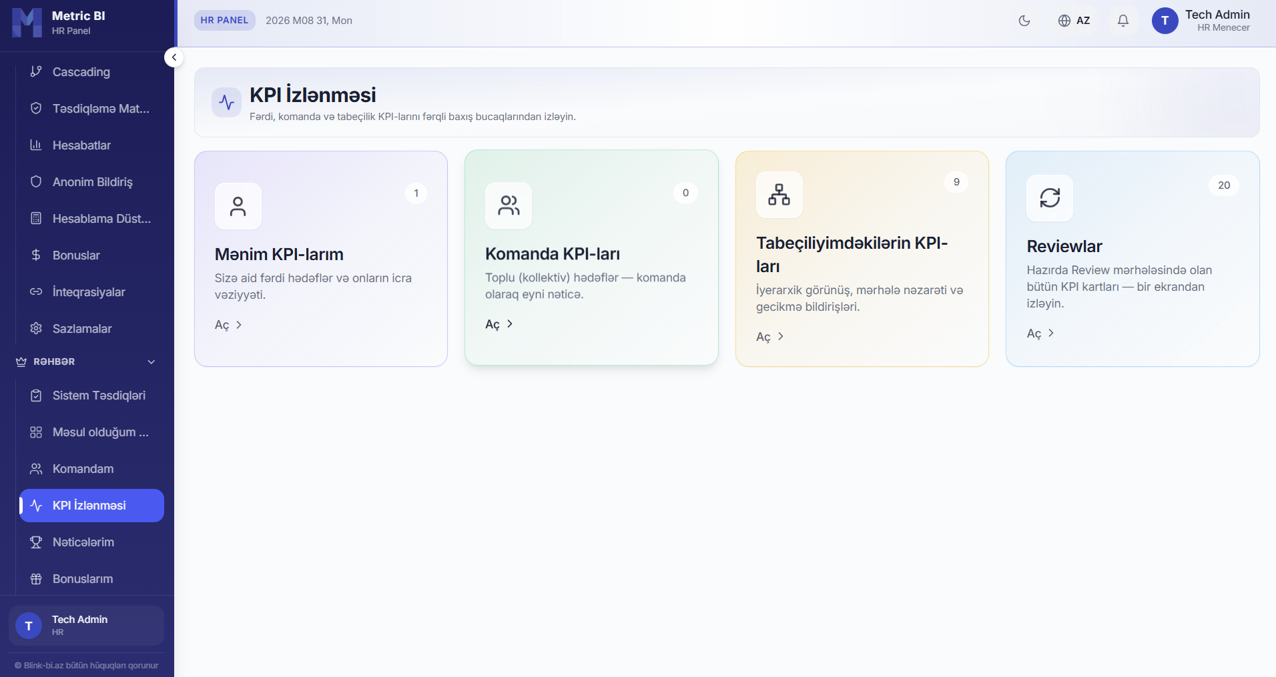Click the group icon on Komanda KPI-ları card
This screenshot has width=1276, height=677.
click(509, 205)
